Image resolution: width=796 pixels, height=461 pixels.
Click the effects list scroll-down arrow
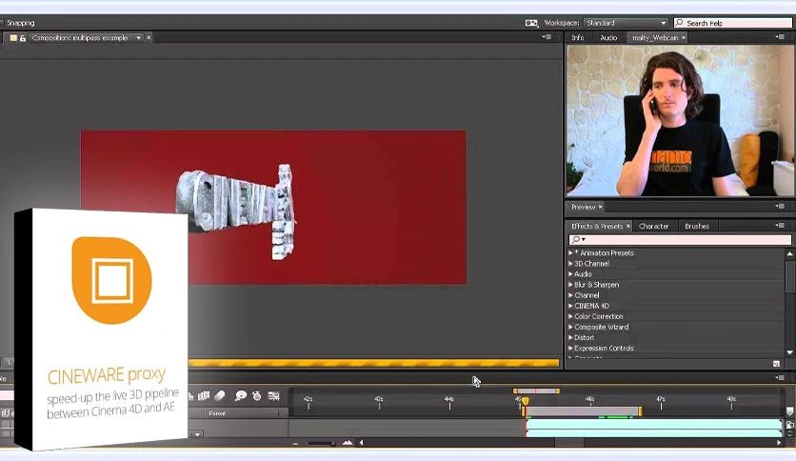(789, 352)
